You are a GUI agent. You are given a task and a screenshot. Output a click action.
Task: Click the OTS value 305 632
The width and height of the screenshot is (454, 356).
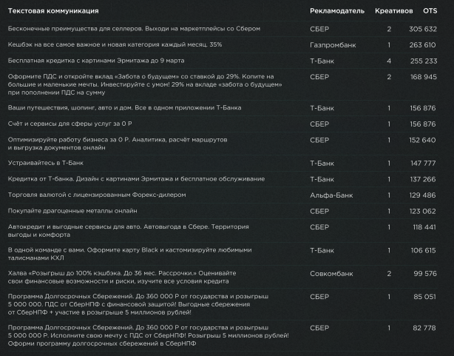coord(422,29)
